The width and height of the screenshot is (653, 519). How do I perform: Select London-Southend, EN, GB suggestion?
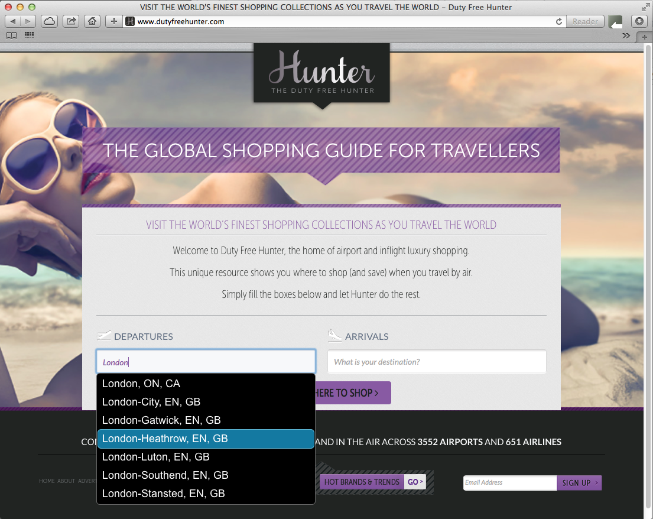(x=206, y=475)
